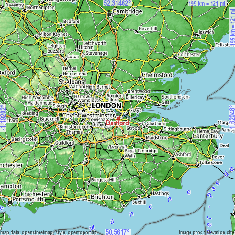
Task: Click the Reading town marker
Action: [19, 116]
